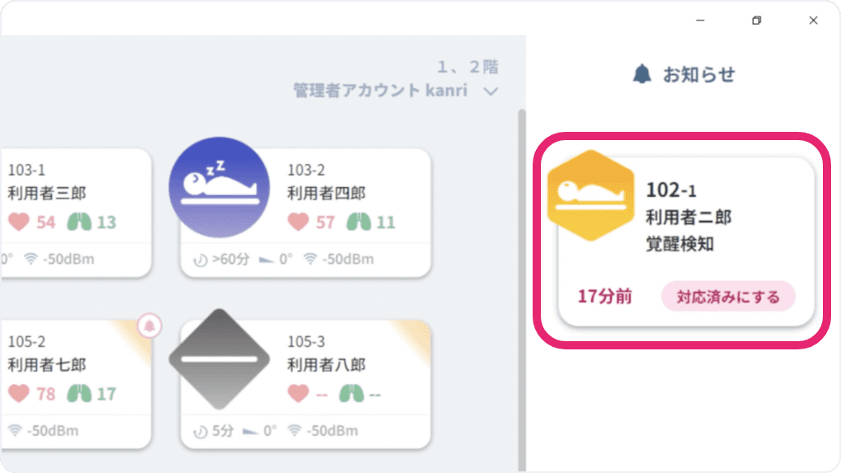Restore the window with the title bar button
841x473 pixels.
coord(757,21)
